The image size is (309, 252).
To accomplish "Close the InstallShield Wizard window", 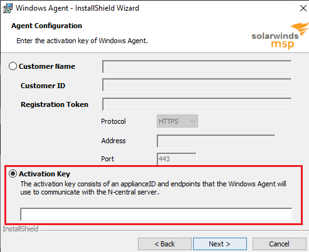I will [x=303, y=8].
